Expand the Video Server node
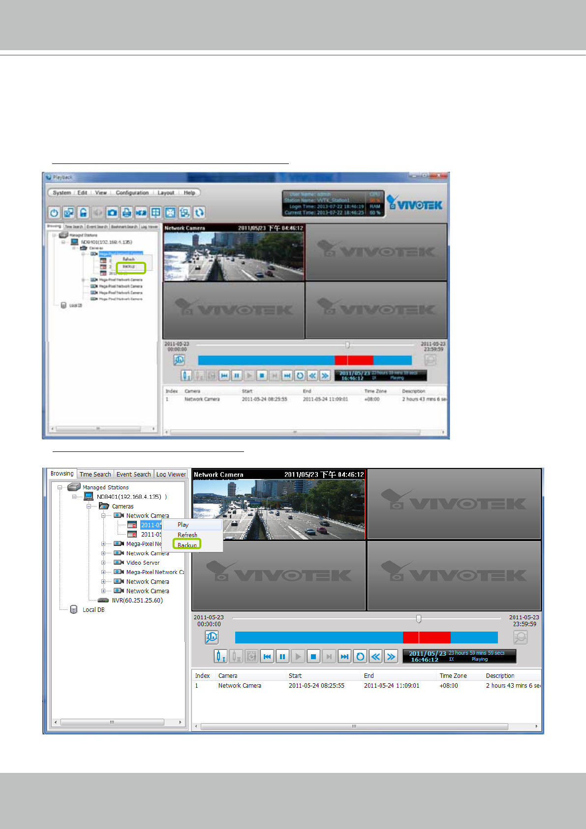 coord(103,563)
